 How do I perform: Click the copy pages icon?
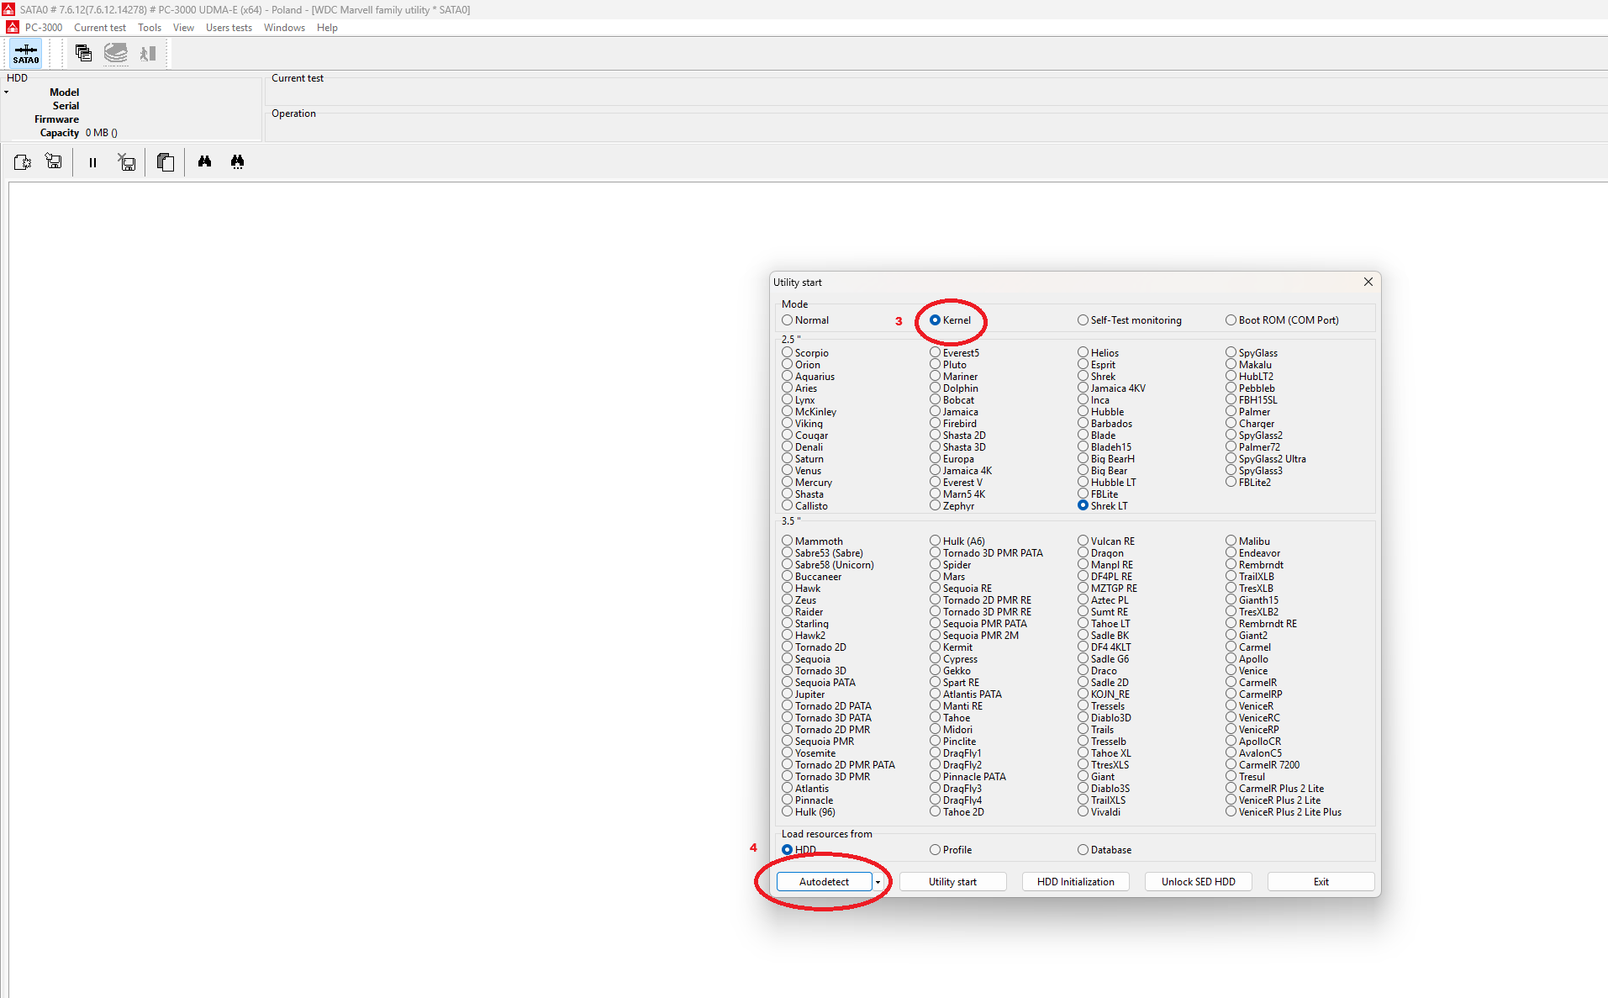(166, 161)
